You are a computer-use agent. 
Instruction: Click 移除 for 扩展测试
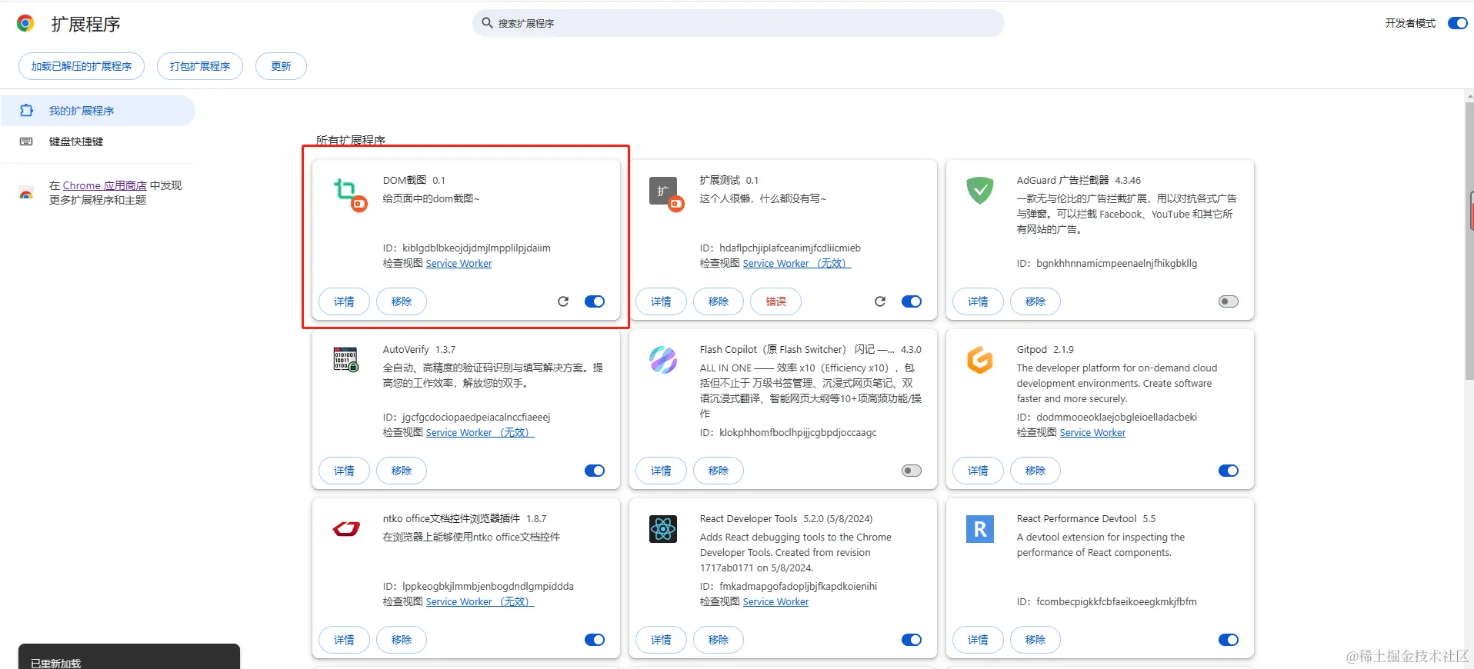(719, 301)
